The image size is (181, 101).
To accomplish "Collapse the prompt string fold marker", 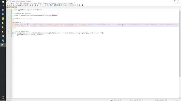I will coord(13,22).
